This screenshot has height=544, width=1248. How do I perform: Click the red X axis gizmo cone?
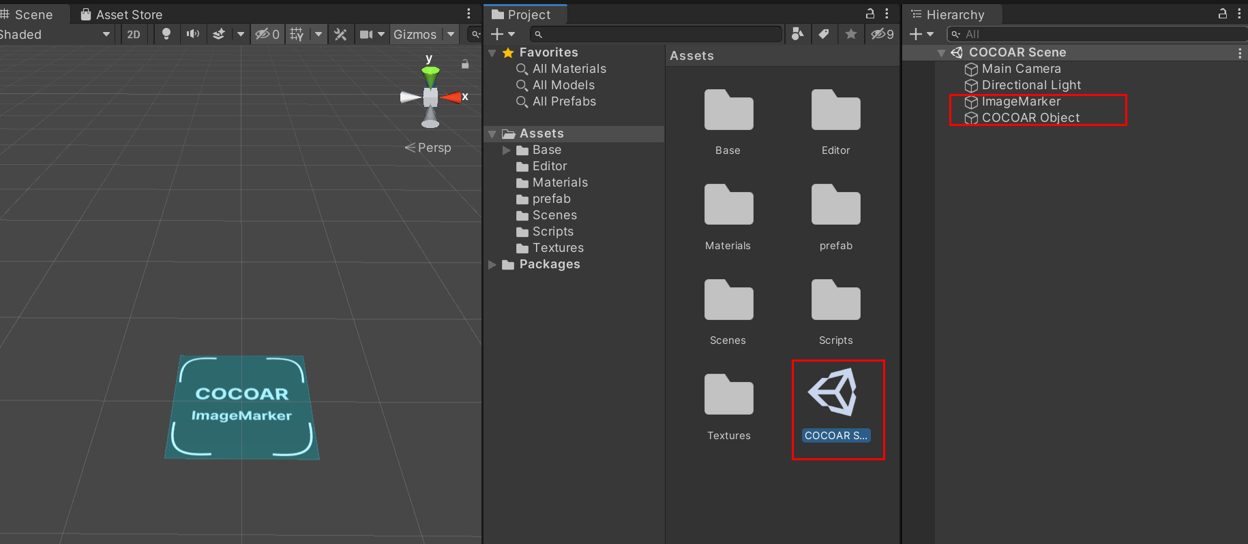click(451, 97)
